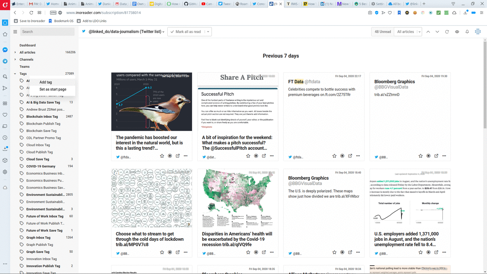
Task: Click the 48 Unread button
Action: [x=383, y=32]
